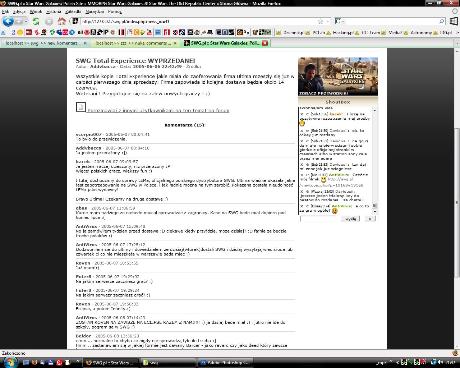Screen dimensions: 460x368
Task: Open the YouTube bookmark icon
Action: (149, 32)
